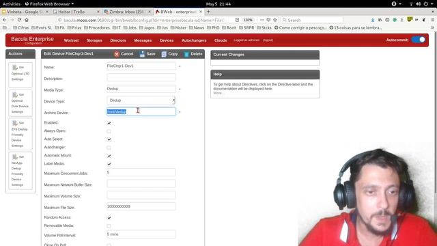Open the News bookmarks folder

197,27
